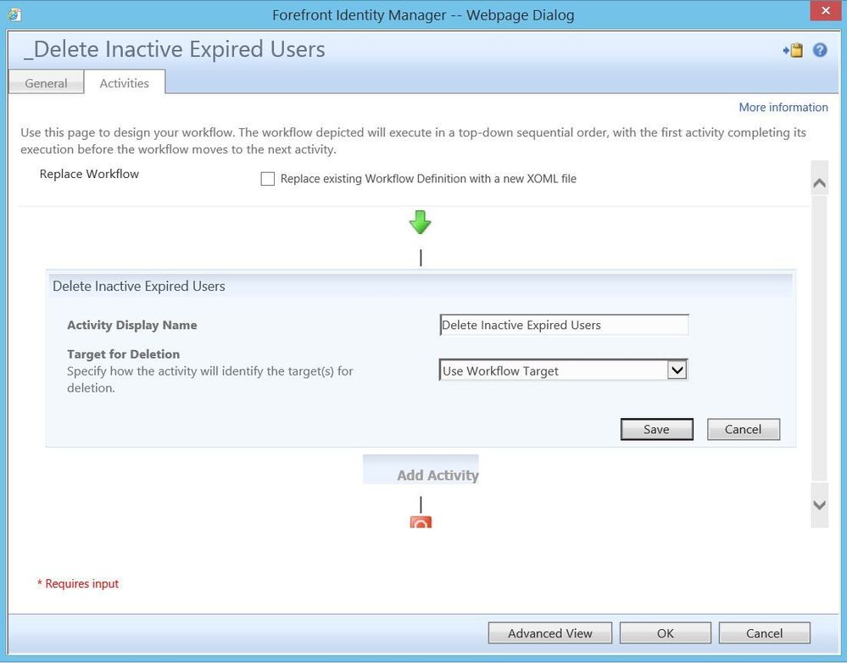Click the Replace Workflow label
Image resolution: width=847 pixels, height=663 pixels.
tap(89, 174)
